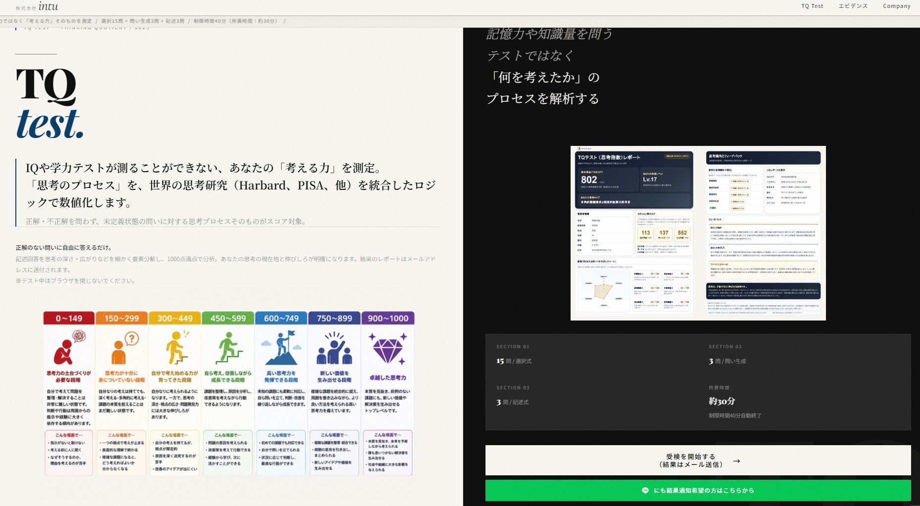
Task: Open the TQ Test menu item
Action: click(812, 6)
